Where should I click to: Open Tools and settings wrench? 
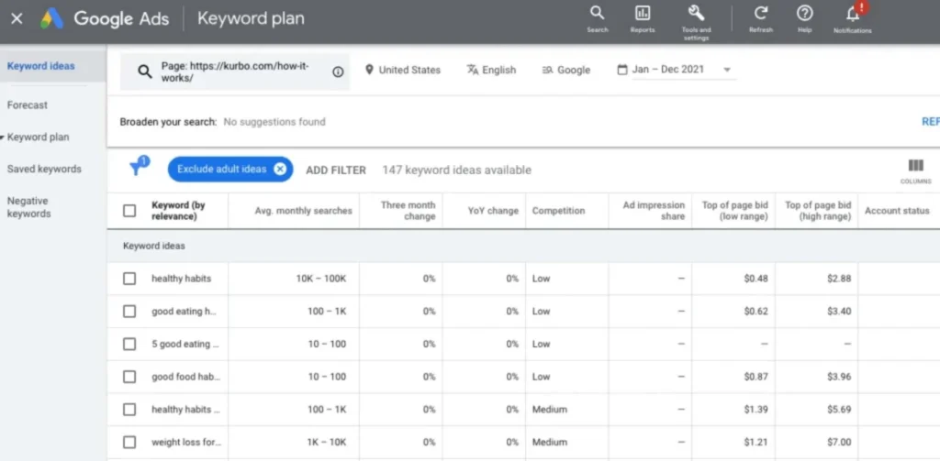click(x=696, y=14)
